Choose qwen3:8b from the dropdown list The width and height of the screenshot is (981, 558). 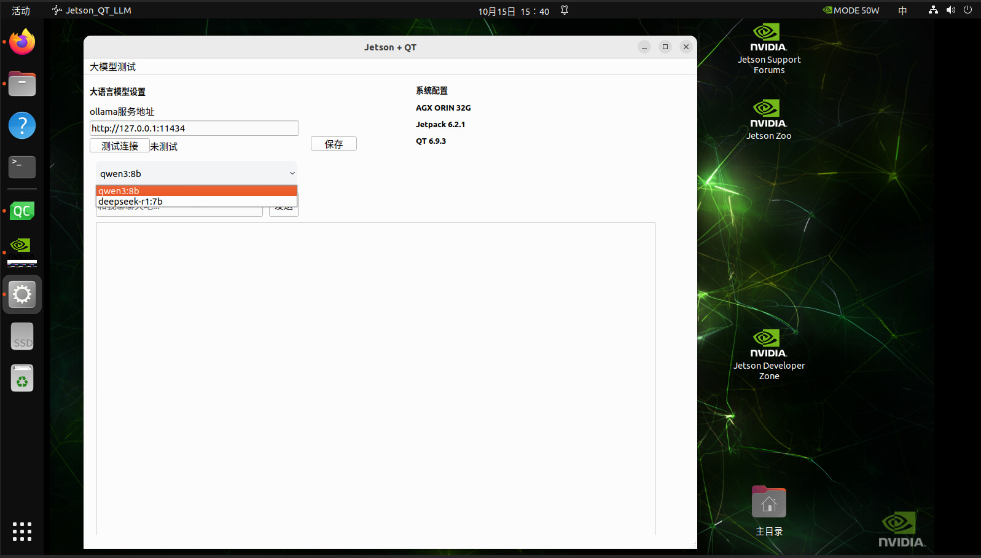197,191
